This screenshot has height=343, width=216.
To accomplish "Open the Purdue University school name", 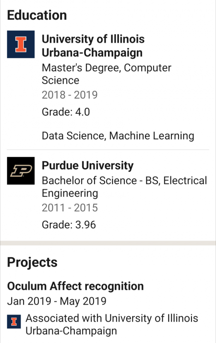I will [x=87, y=166].
